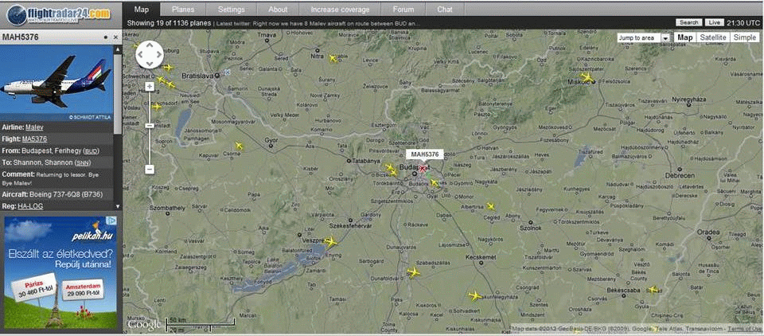The image size is (764, 336).
Task: Select the yellow plane near Nitra
Action: point(333,58)
